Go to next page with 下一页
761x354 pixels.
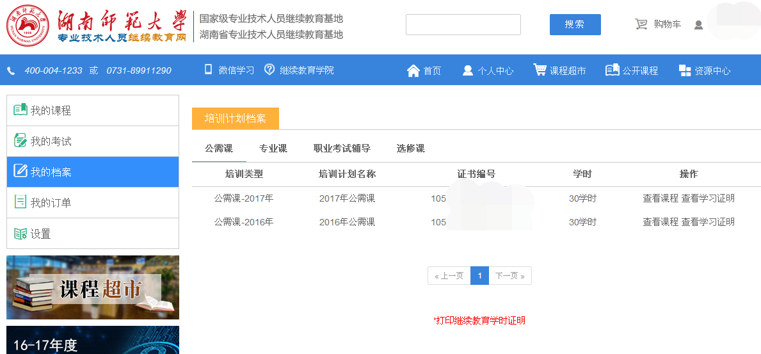click(x=510, y=276)
